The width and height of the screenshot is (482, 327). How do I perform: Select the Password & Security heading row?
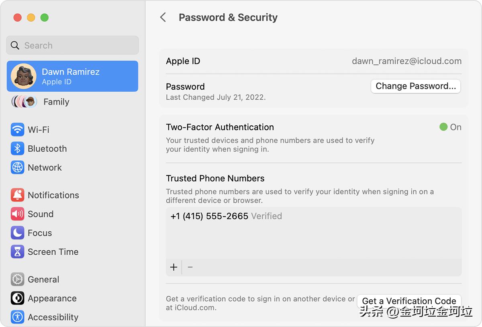228,17
